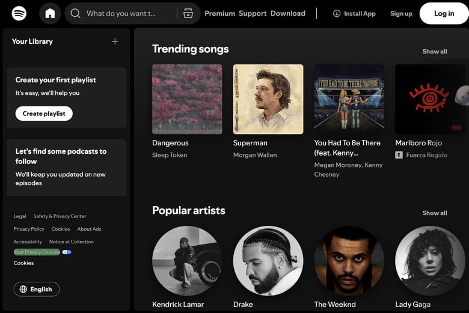Image resolution: width=469 pixels, height=313 pixels.
Task: Open Kendrick Lamar artist photo
Action: point(187,261)
